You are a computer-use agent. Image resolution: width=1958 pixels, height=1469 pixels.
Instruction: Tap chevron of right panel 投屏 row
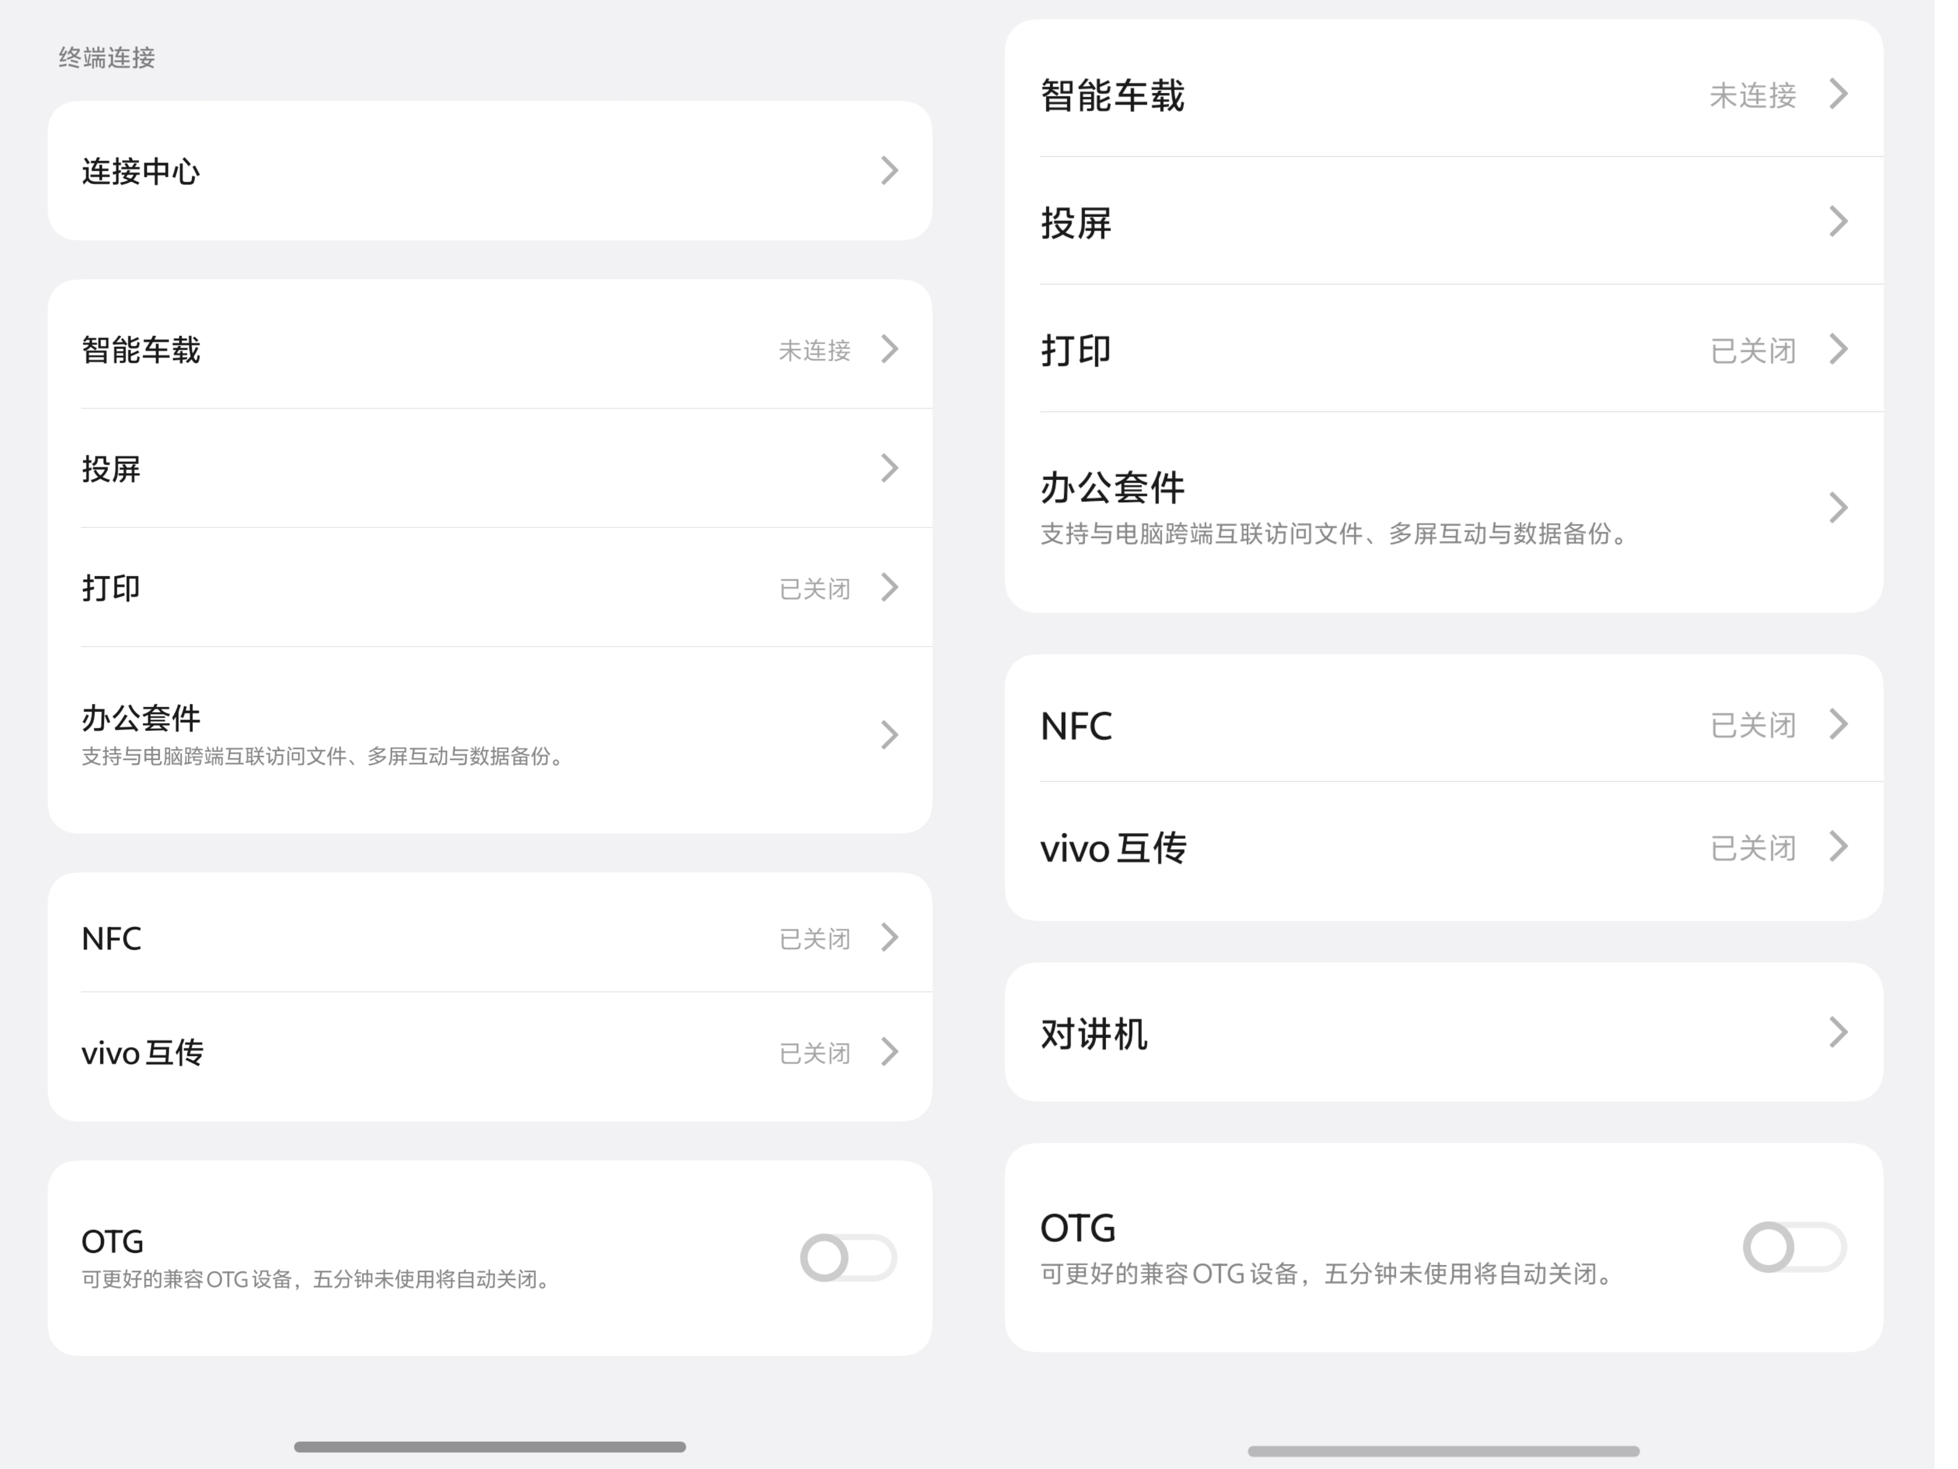(1838, 221)
